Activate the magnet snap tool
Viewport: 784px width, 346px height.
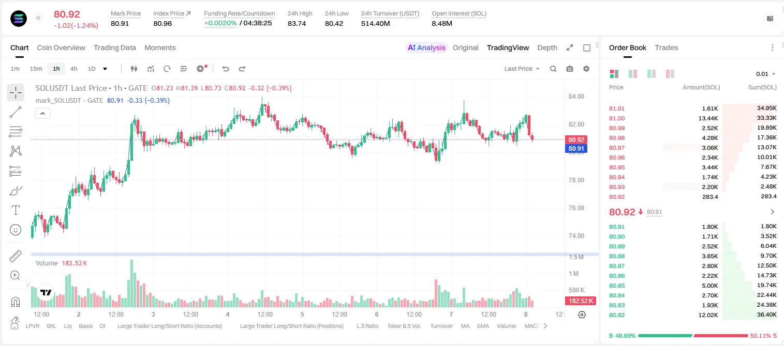coord(16,302)
